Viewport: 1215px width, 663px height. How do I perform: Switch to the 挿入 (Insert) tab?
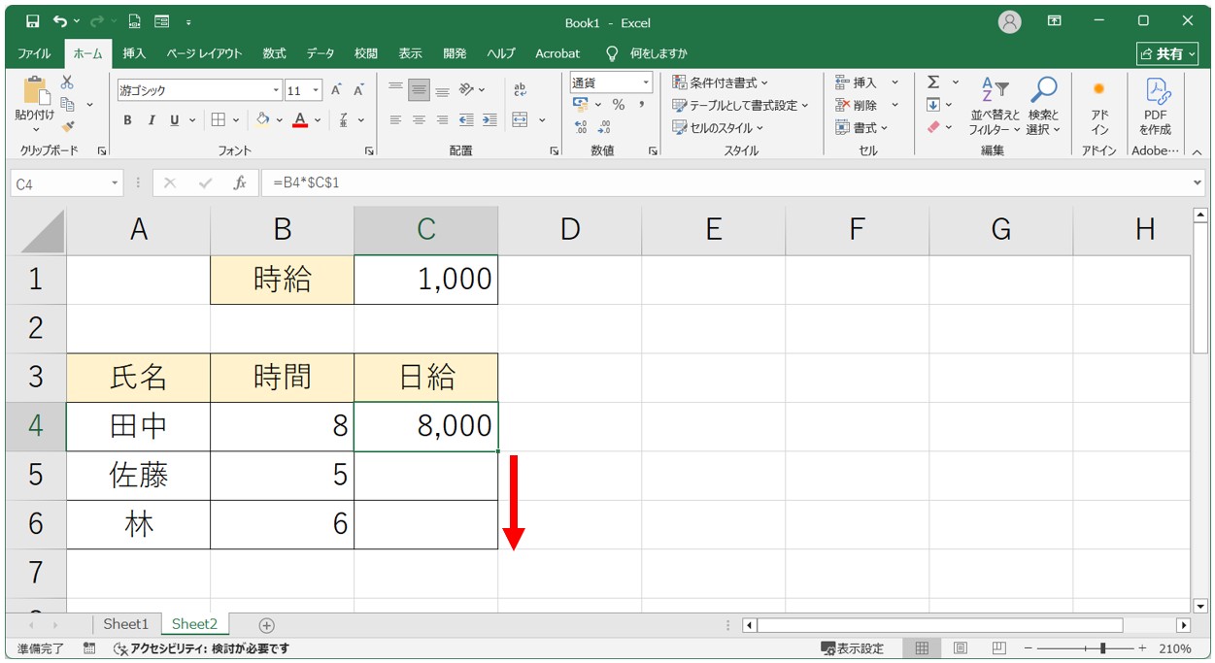point(134,53)
